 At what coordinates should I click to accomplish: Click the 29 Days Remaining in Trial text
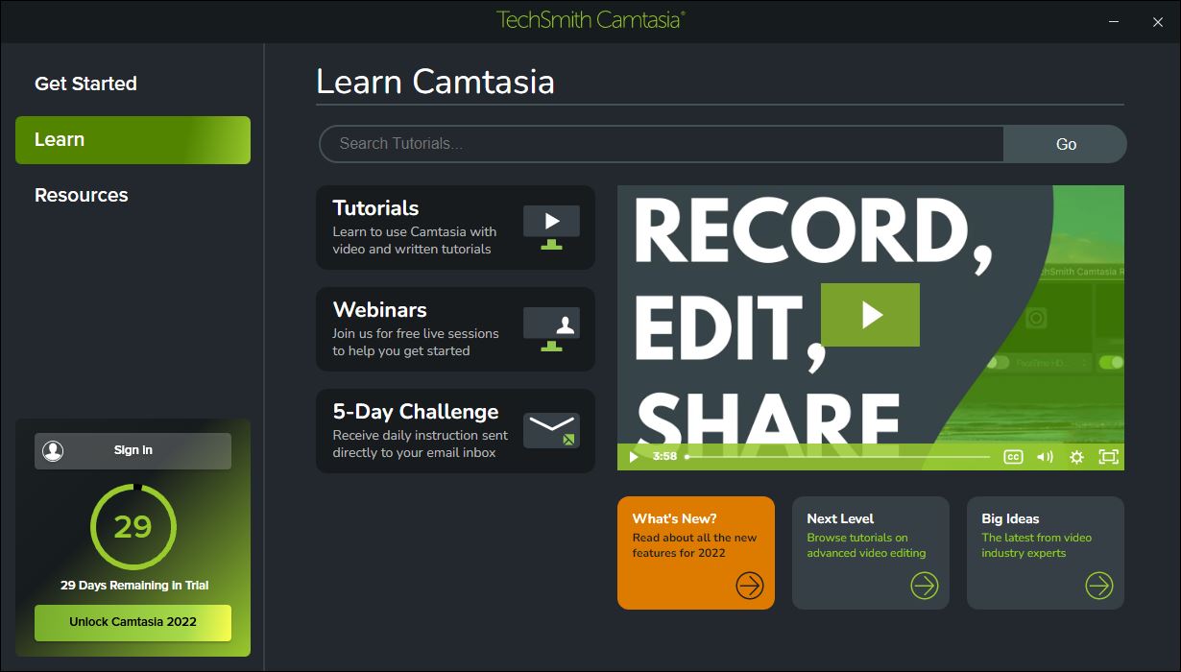133,586
